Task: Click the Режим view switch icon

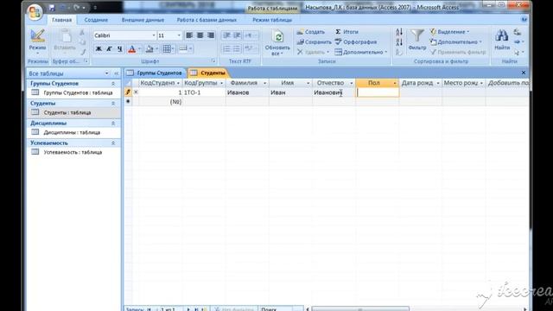Action: (x=37, y=36)
